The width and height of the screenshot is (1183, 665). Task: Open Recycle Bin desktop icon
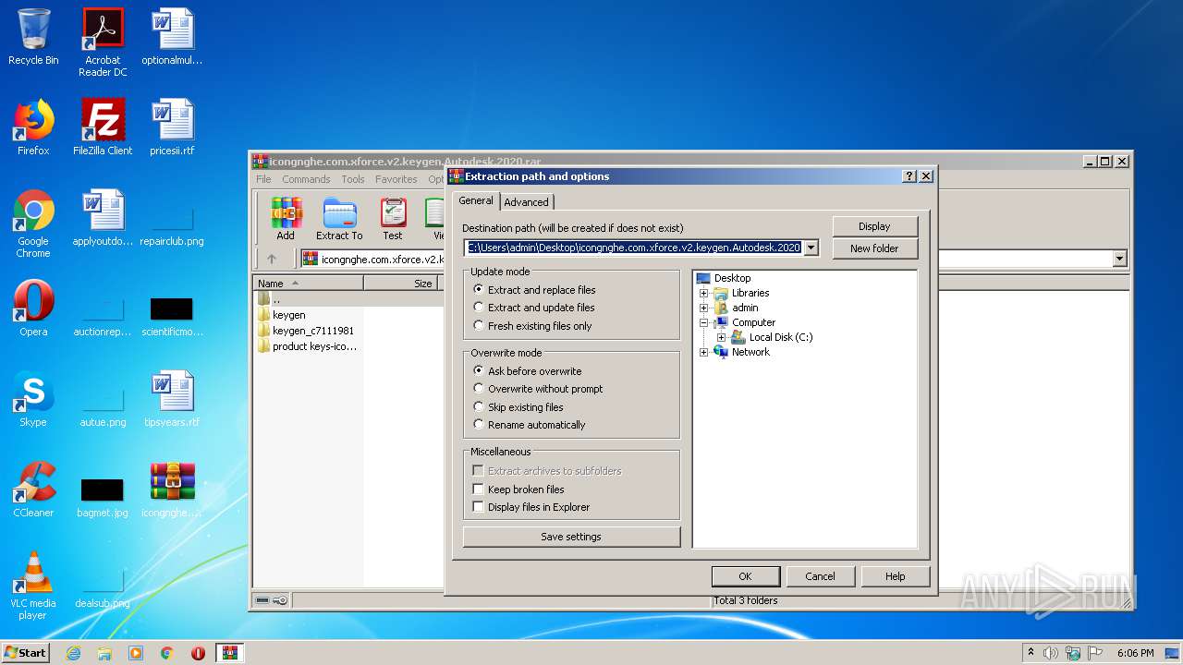pyautogui.click(x=33, y=37)
